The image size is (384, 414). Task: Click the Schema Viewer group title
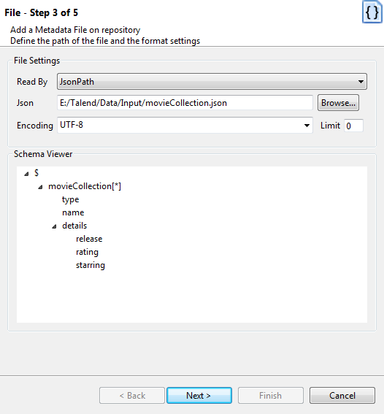[x=43, y=154]
